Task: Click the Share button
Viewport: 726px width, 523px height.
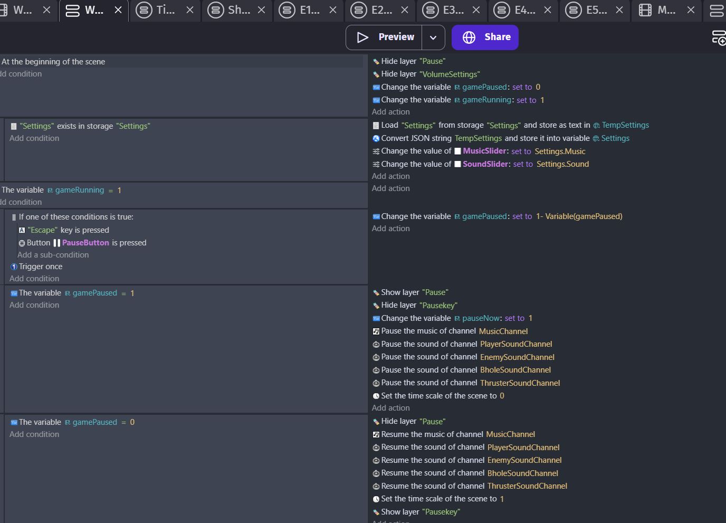Action: [x=485, y=37]
